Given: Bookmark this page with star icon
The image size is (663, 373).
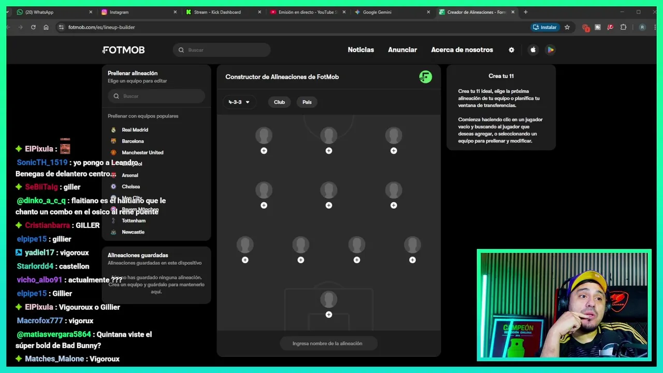Looking at the screenshot, I should (567, 27).
